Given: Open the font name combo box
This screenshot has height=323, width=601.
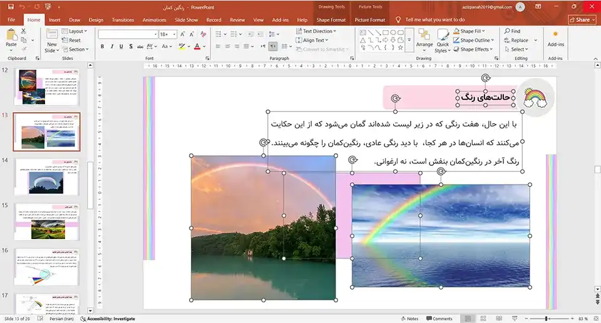Looking at the screenshot, I should [128, 34].
